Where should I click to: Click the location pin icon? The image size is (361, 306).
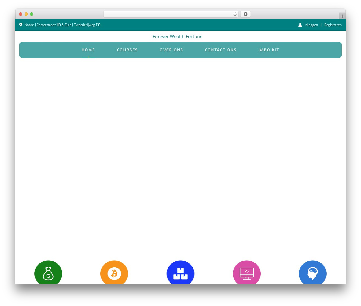coord(21,25)
